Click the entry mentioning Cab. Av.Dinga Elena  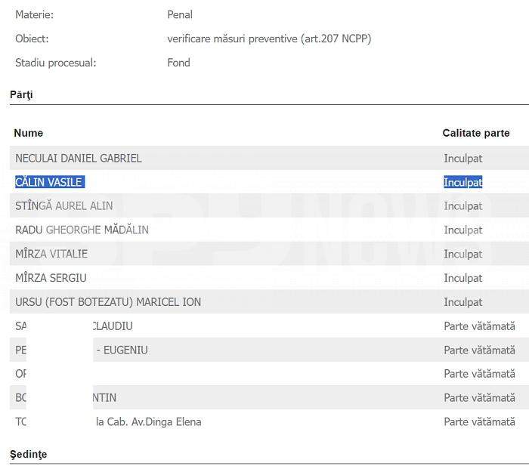269,421
